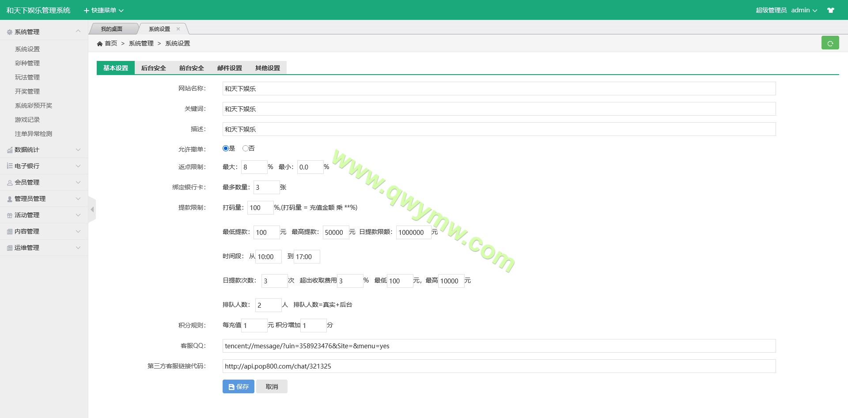The image size is (848, 418).
Task: Switch to the 邮件设置 tab
Action: tap(229, 68)
